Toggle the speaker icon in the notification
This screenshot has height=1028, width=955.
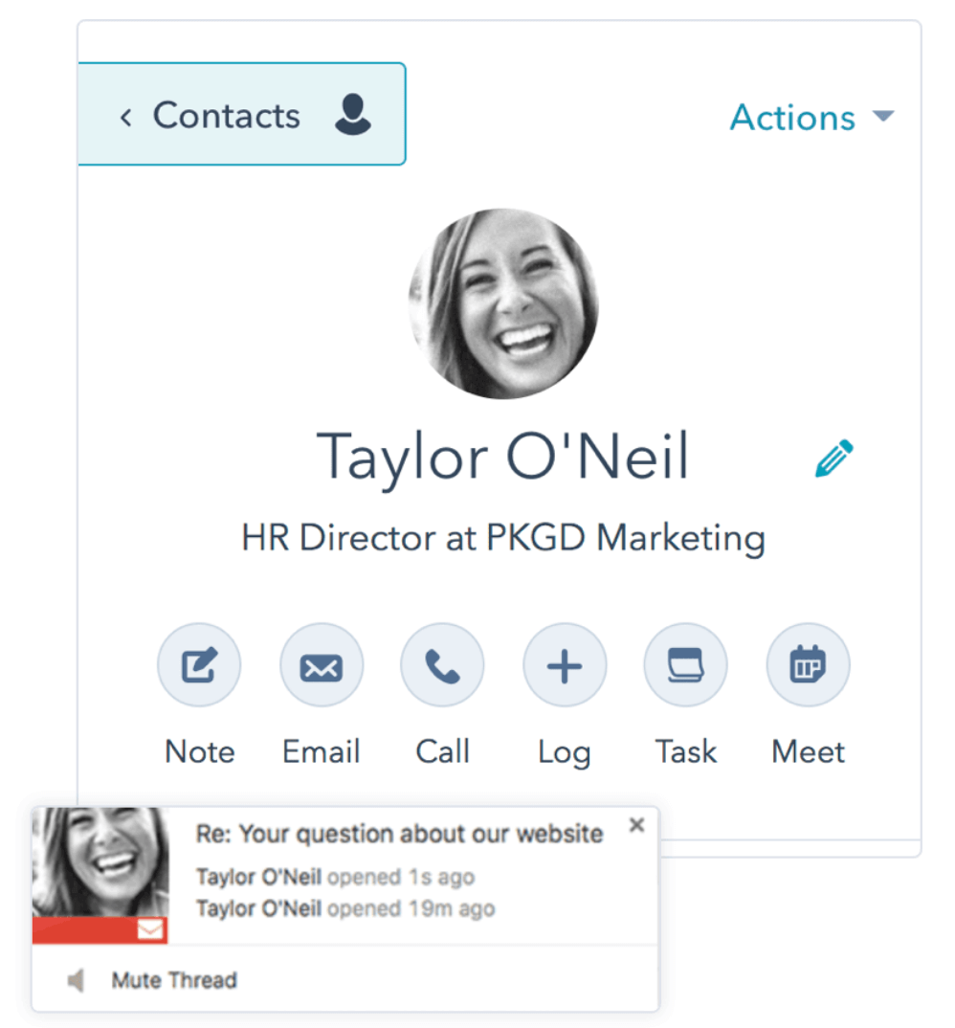[x=78, y=979]
